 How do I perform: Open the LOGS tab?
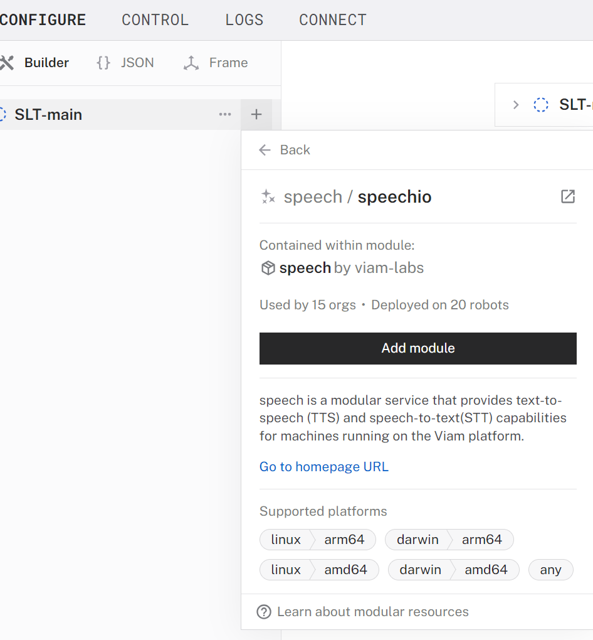coord(244,20)
